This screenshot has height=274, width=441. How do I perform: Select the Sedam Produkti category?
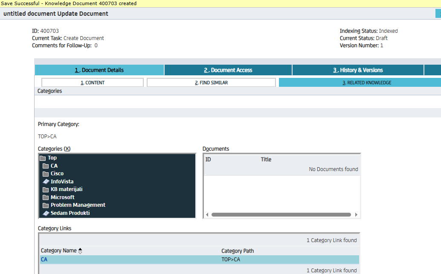coord(70,213)
